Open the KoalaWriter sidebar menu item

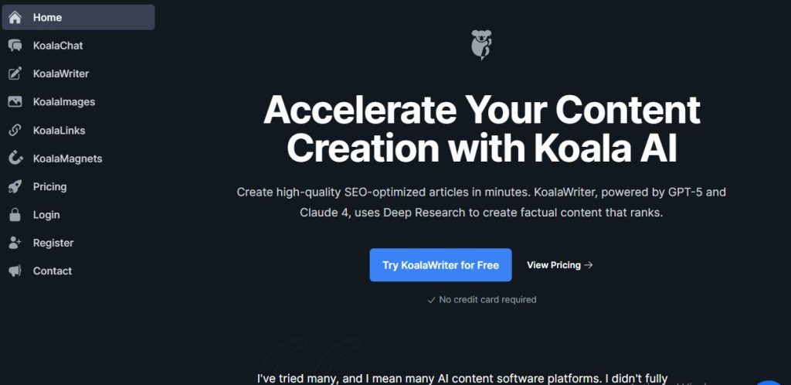(x=78, y=73)
